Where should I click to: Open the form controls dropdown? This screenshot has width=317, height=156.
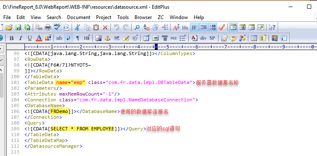tap(263, 38)
